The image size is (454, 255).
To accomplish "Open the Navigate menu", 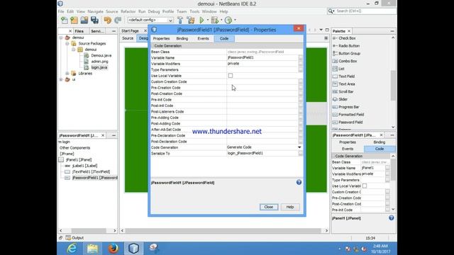I will click(95, 11).
